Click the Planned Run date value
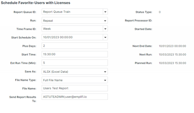The image size is (194, 113). tap(172, 63)
